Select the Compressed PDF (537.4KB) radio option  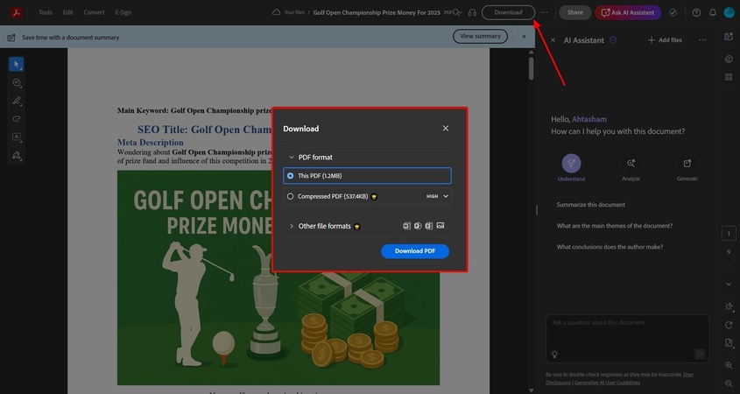pyautogui.click(x=290, y=196)
